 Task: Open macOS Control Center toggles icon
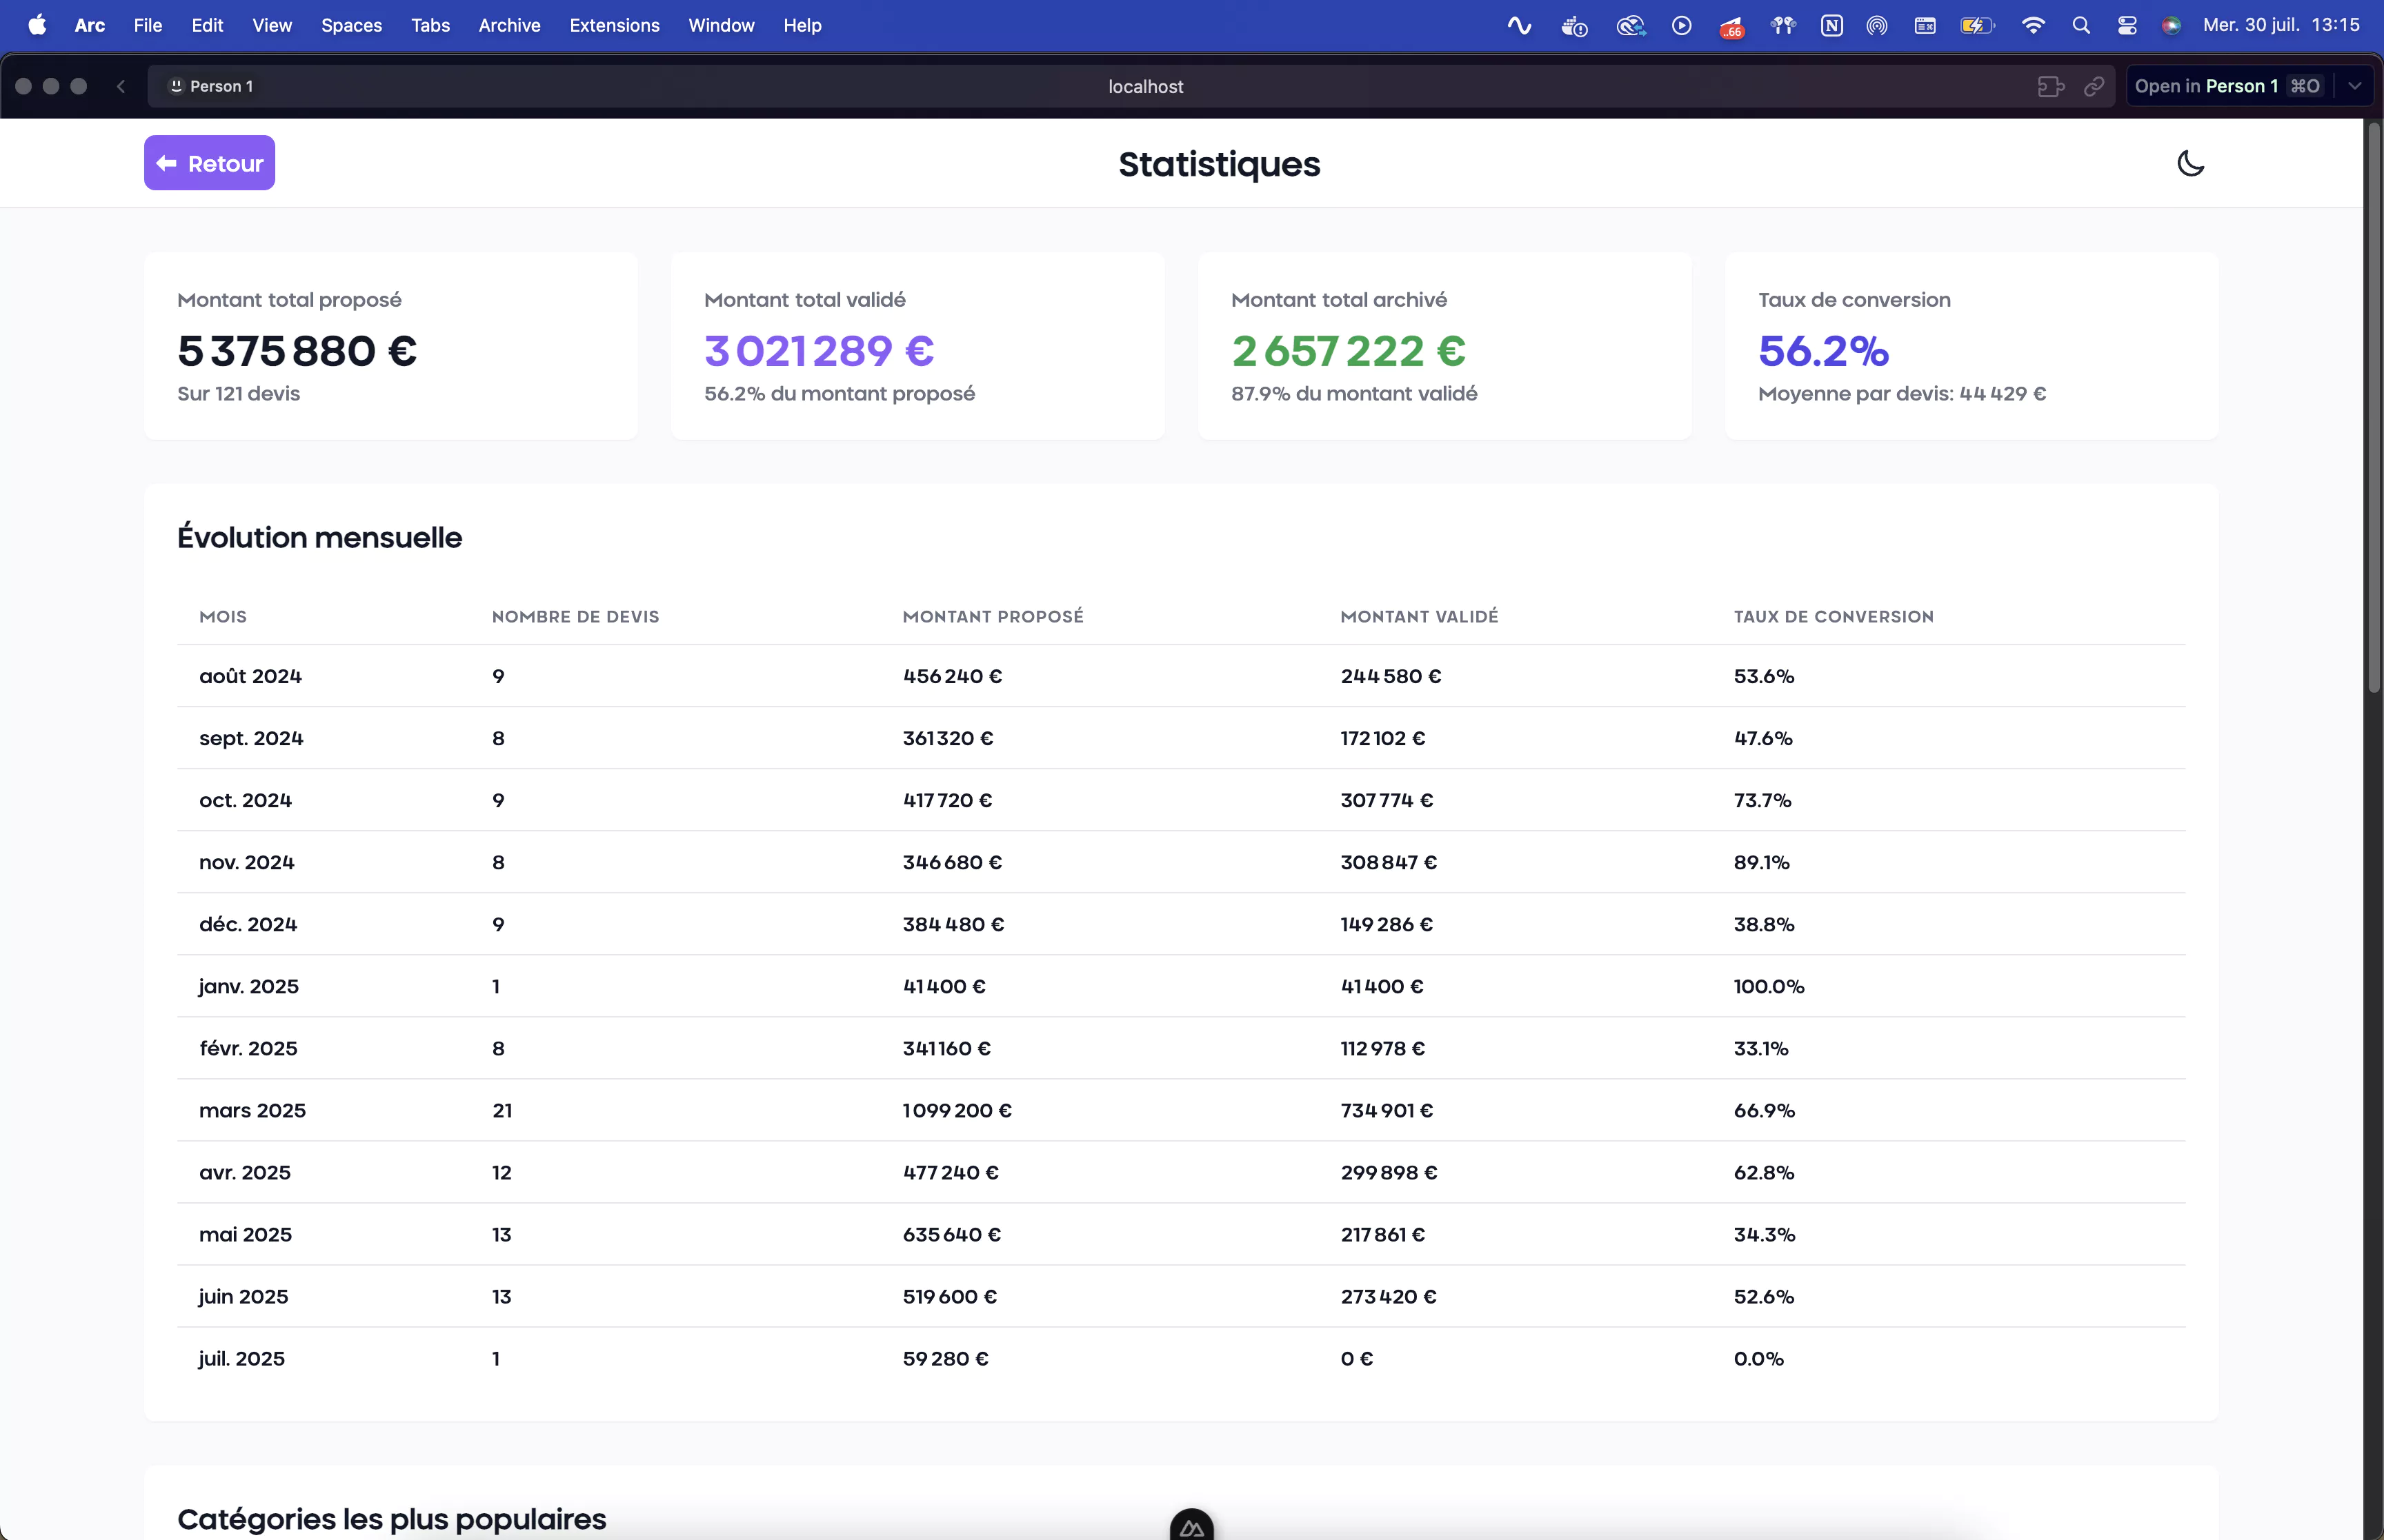(x=2127, y=26)
